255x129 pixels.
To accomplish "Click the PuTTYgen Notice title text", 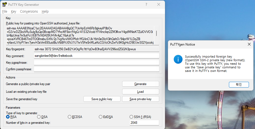I will (183, 44).
